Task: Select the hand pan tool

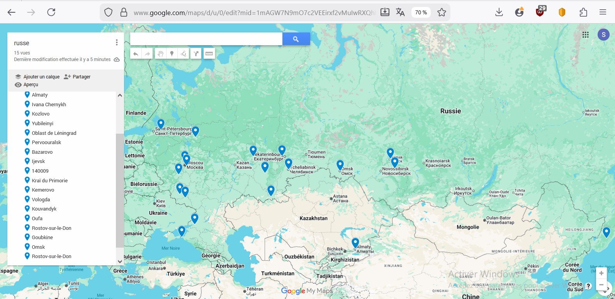Action: pos(160,54)
